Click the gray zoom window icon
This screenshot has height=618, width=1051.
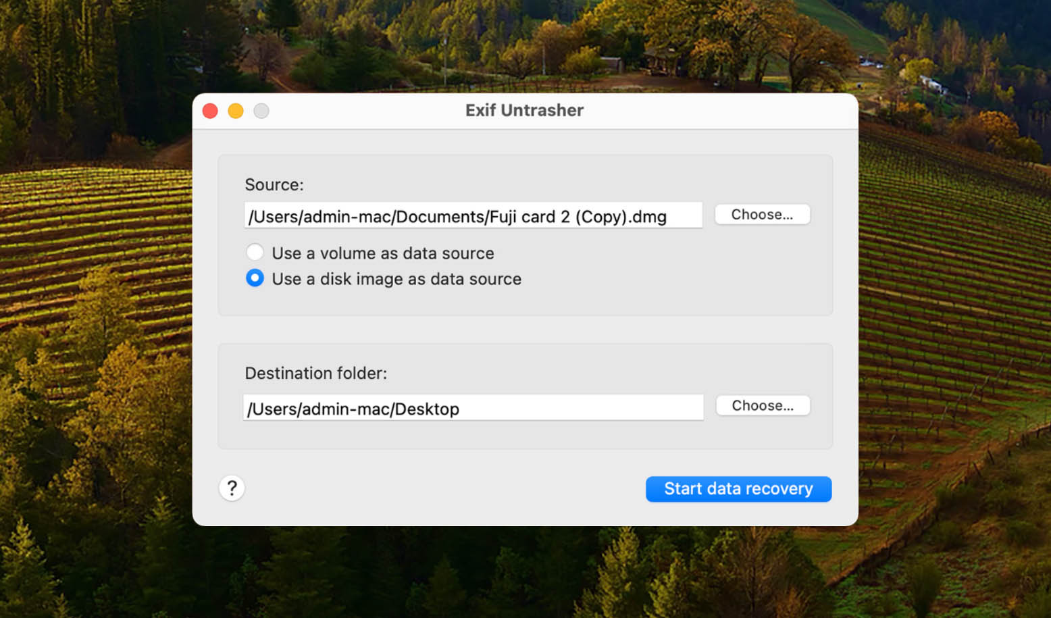(261, 110)
